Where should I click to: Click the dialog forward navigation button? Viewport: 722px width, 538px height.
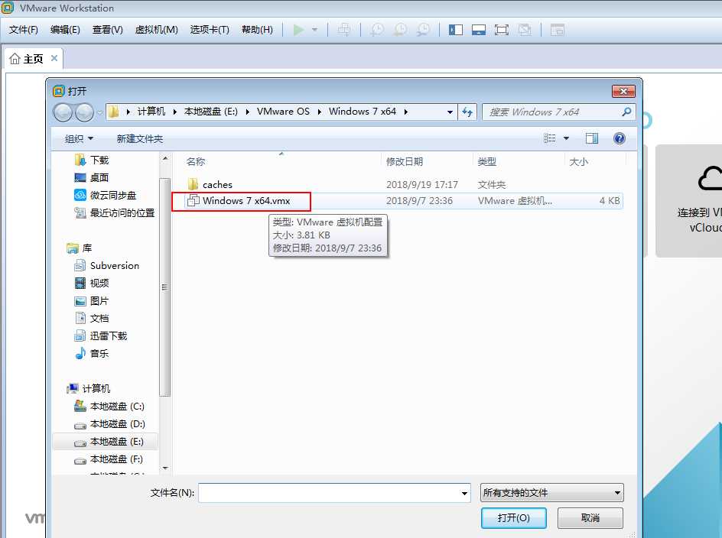tap(84, 112)
